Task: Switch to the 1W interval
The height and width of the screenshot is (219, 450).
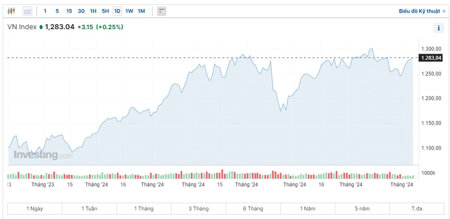Action: point(129,11)
